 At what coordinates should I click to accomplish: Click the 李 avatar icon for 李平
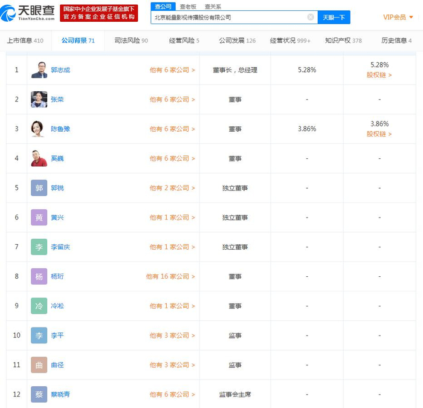[x=39, y=335]
